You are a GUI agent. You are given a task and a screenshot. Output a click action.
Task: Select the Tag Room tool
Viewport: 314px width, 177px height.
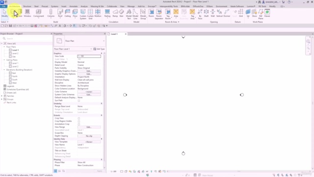point(168,14)
